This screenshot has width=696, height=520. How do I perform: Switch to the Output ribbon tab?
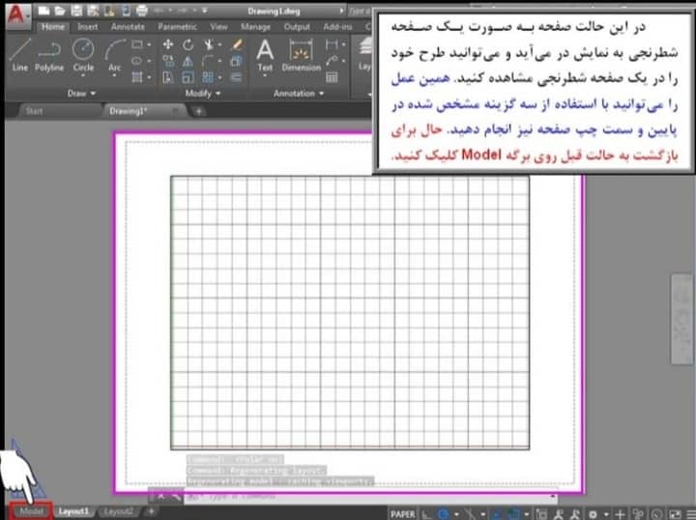[x=297, y=27]
